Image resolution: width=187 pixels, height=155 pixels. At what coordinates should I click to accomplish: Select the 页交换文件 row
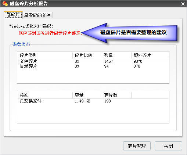pyautogui.click(x=93, y=101)
